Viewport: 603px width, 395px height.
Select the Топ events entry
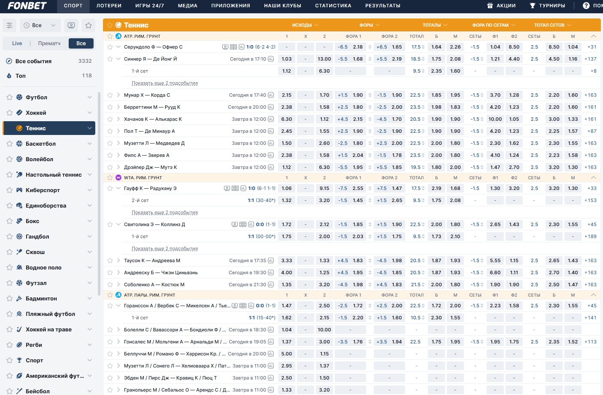tap(49, 76)
